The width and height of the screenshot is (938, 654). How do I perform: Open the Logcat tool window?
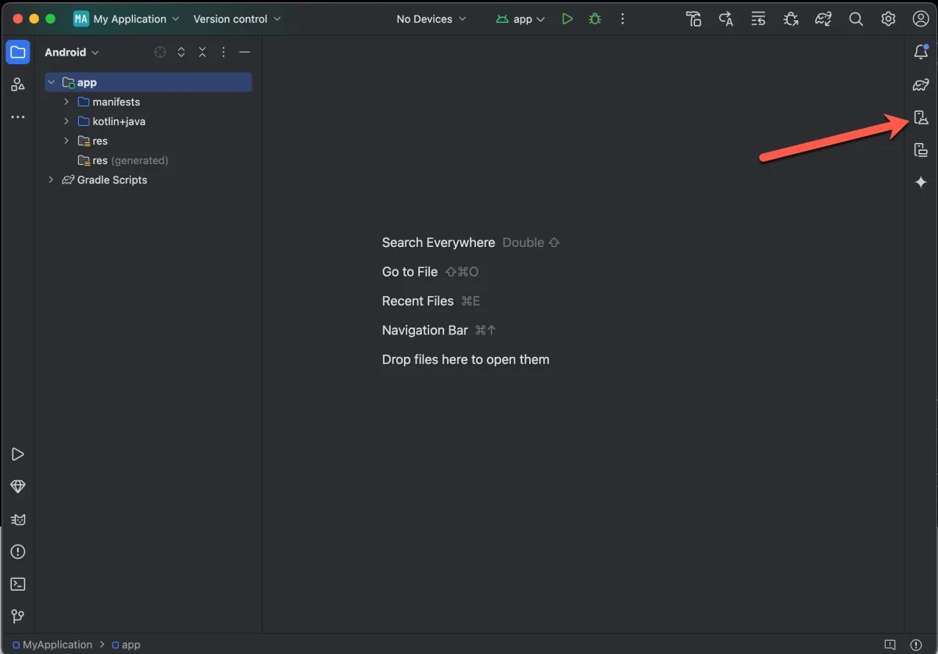coord(17,520)
